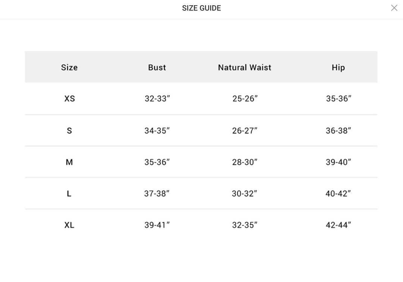Image resolution: width=403 pixels, height=282 pixels.
Task: Select the XS size row label
Action: (69, 99)
